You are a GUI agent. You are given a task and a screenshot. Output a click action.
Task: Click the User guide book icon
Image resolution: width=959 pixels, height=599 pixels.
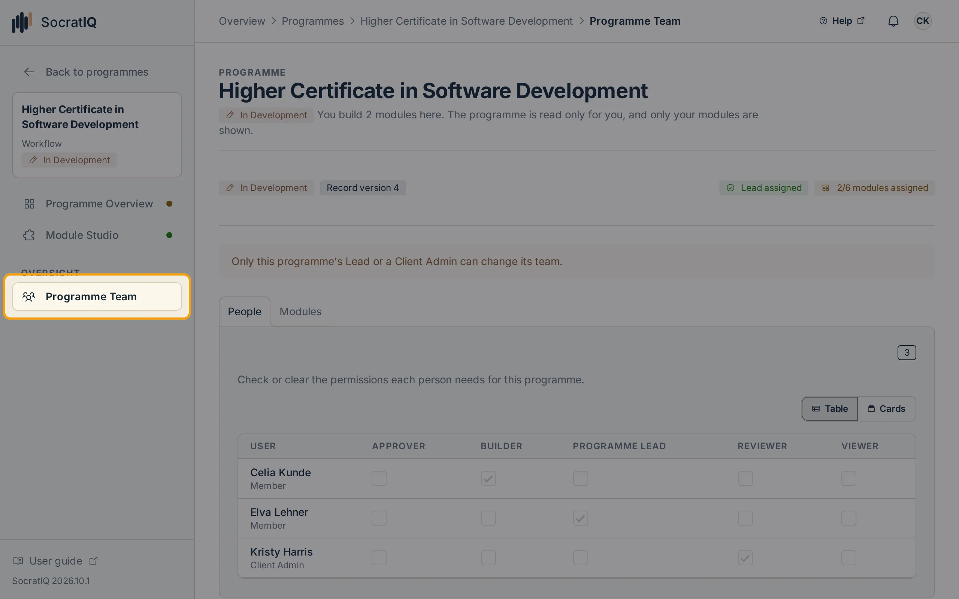point(18,561)
